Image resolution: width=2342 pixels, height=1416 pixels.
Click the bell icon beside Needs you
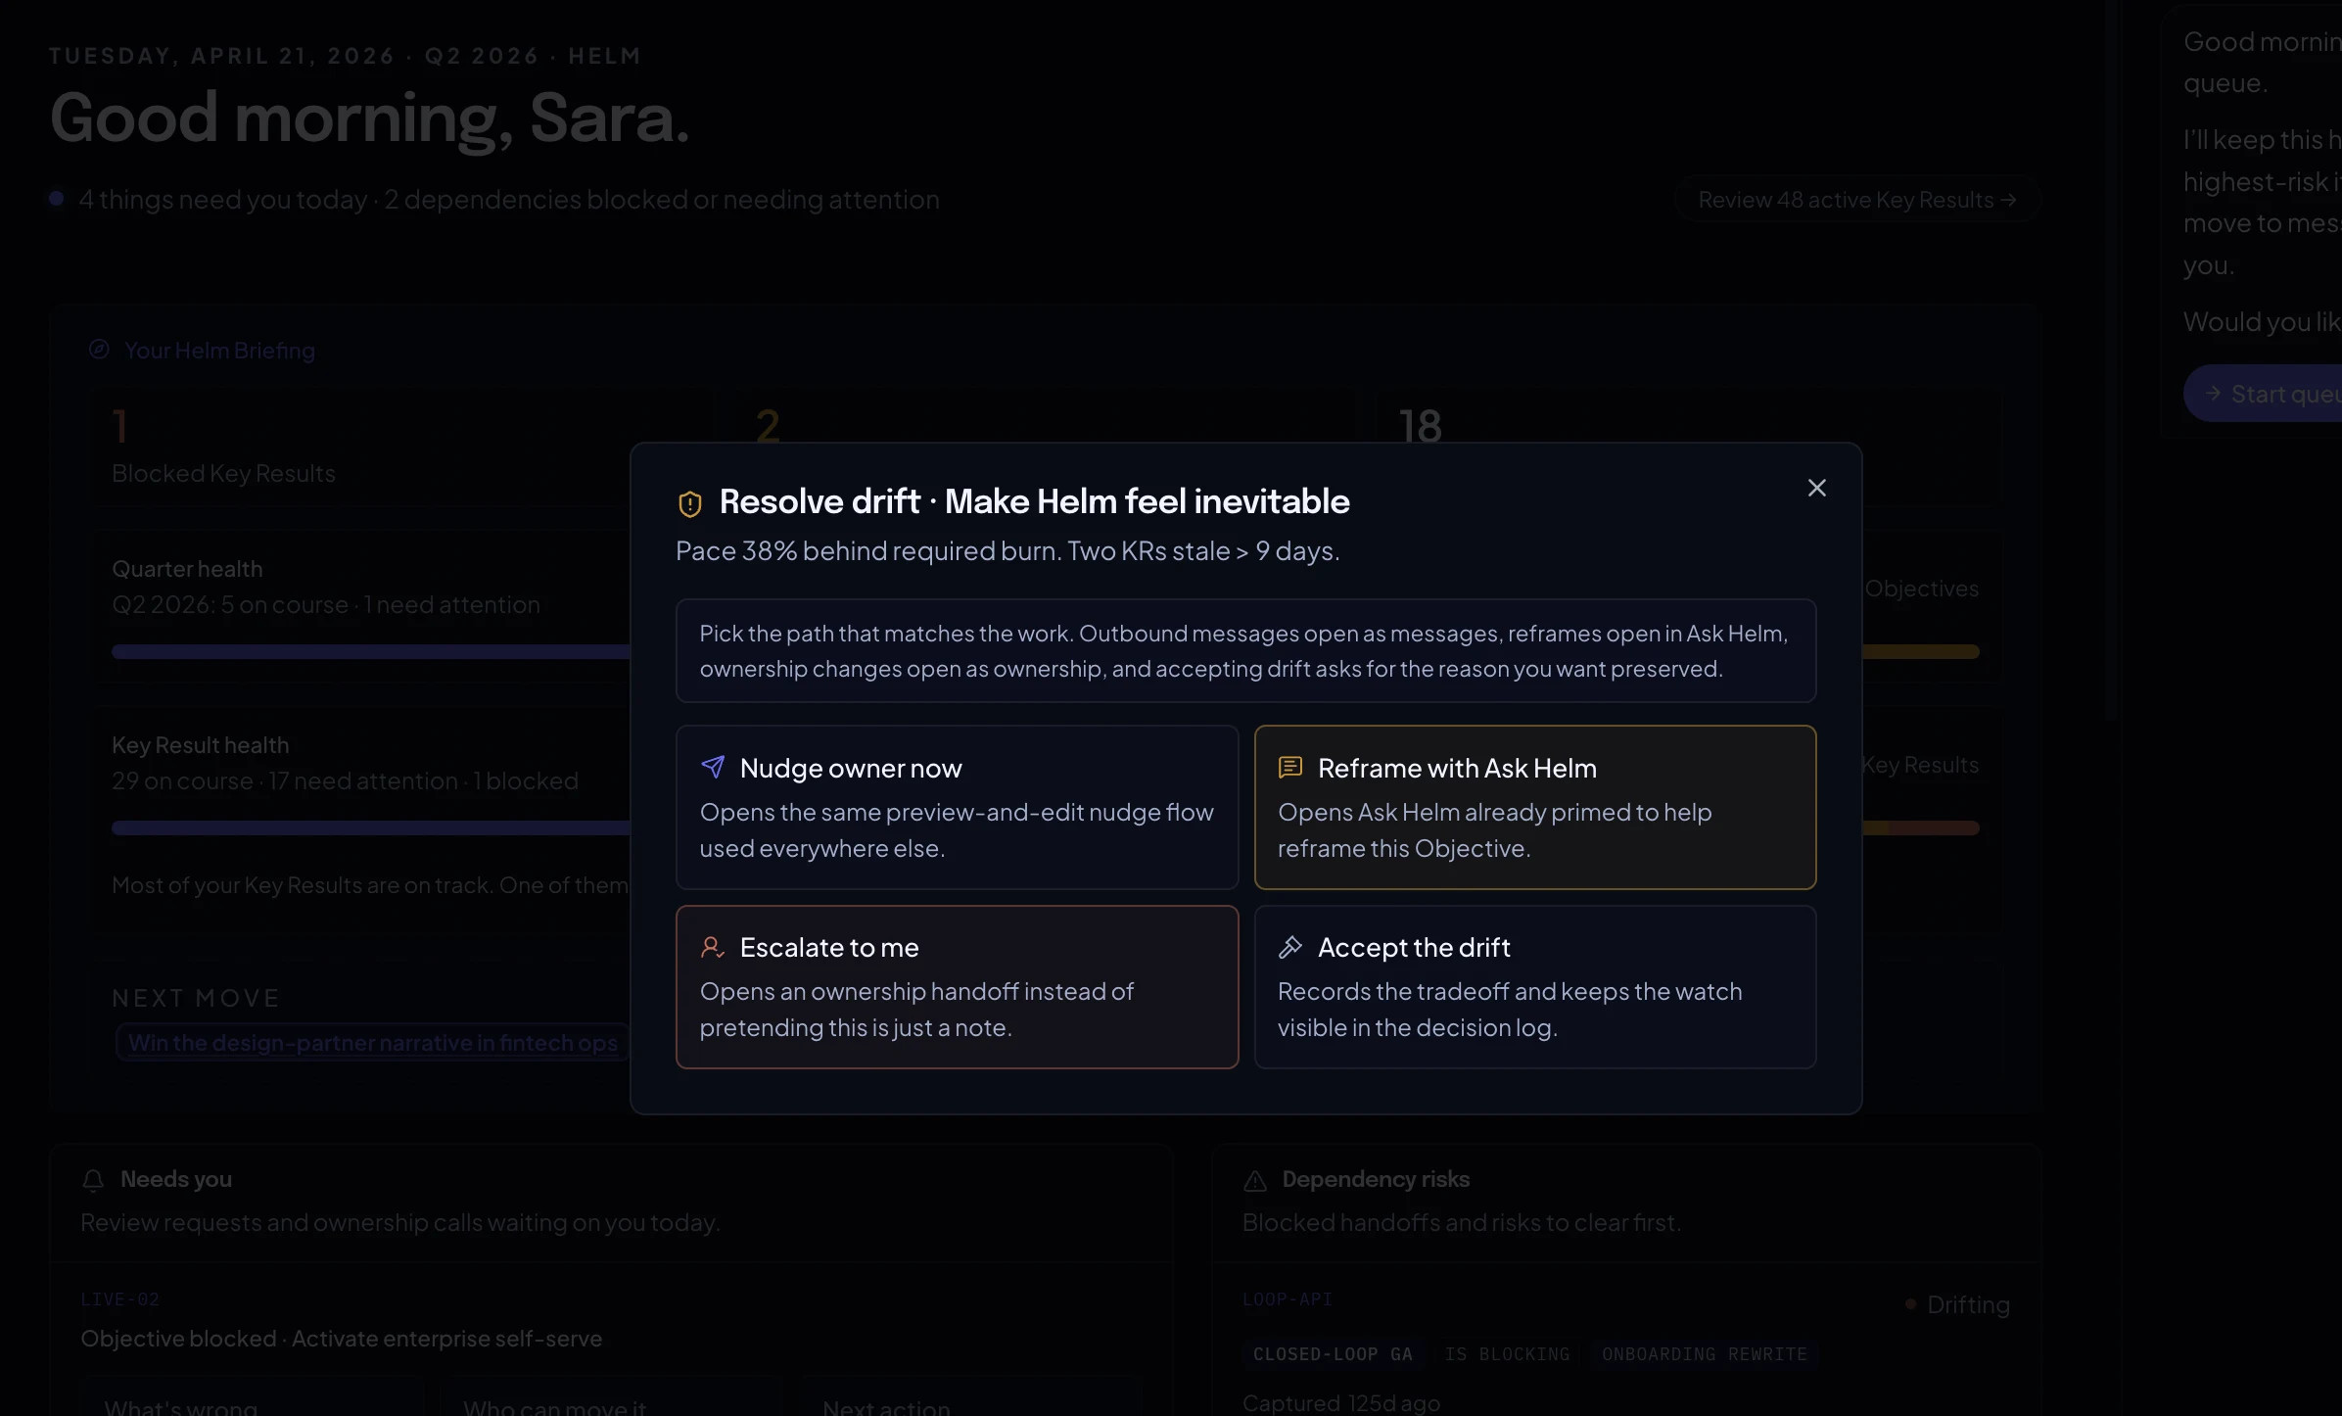pyautogui.click(x=93, y=1180)
